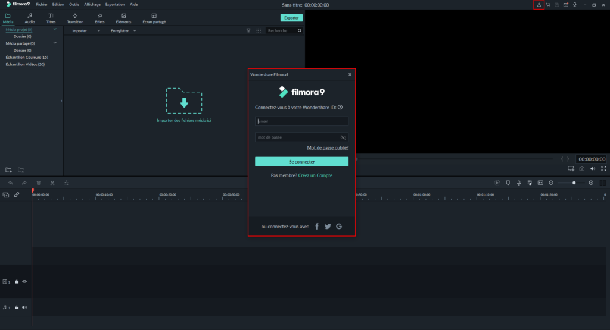Image resolution: width=610 pixels, height=330 pixels.
Task: Open the Aide menu
Action: [133, 5]
